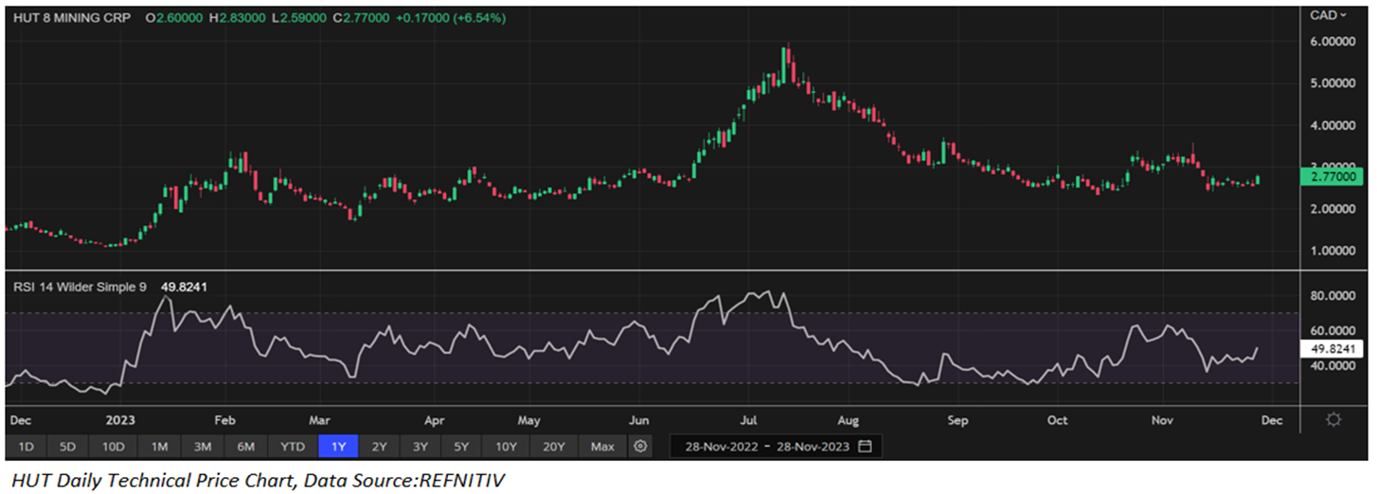The image size is (1377, 494).
Task: Click the RSI 14 Wilder Simple 9 label
Action: pyautogui.click(x=79, y=287)
